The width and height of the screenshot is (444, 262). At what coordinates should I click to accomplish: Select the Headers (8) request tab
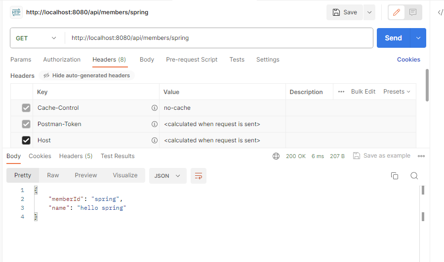tap(109, 60)
